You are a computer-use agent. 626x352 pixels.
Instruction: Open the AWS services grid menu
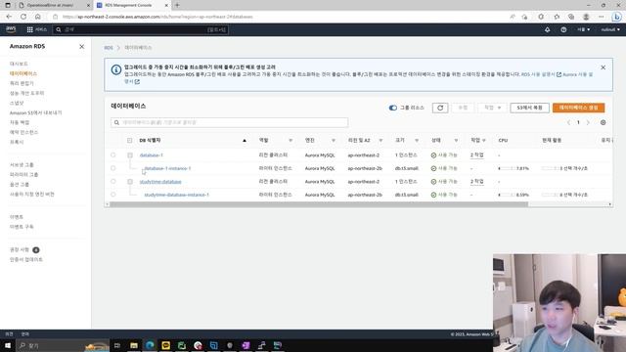[30, 29]
